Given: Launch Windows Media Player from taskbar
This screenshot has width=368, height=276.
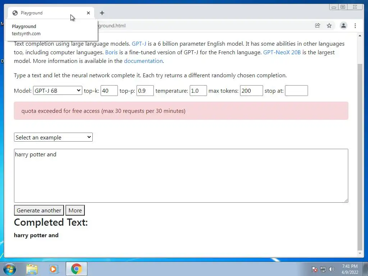Looking at the screenshot, I should pyautogui.click(x=53, y=269).
